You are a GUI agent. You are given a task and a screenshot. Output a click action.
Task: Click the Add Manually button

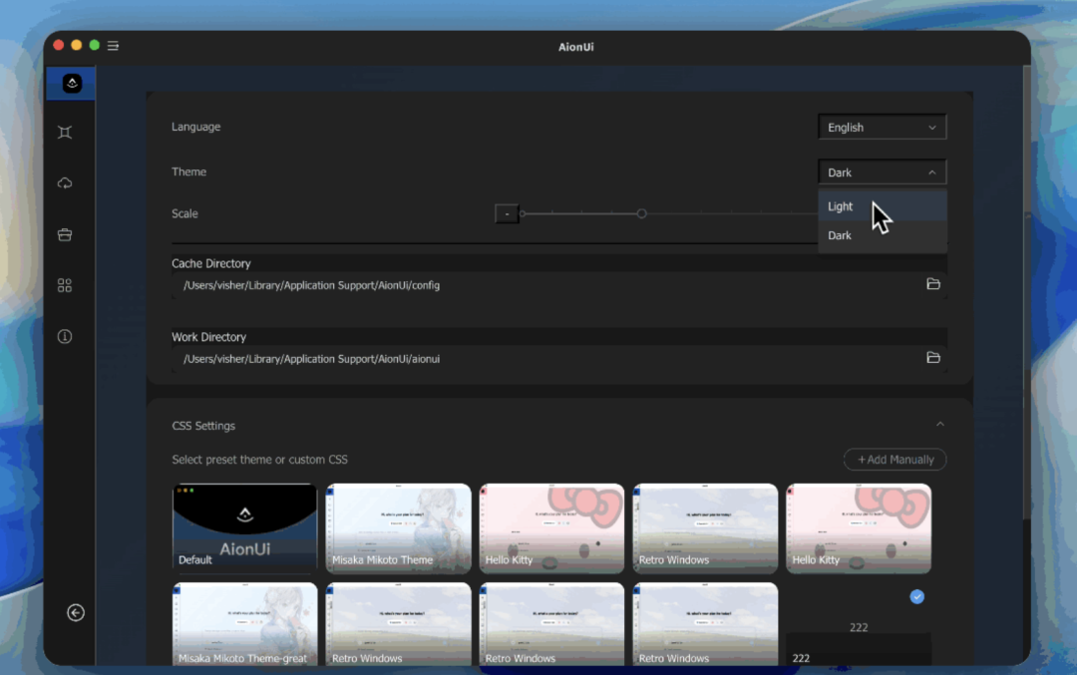tap(895, 460)
